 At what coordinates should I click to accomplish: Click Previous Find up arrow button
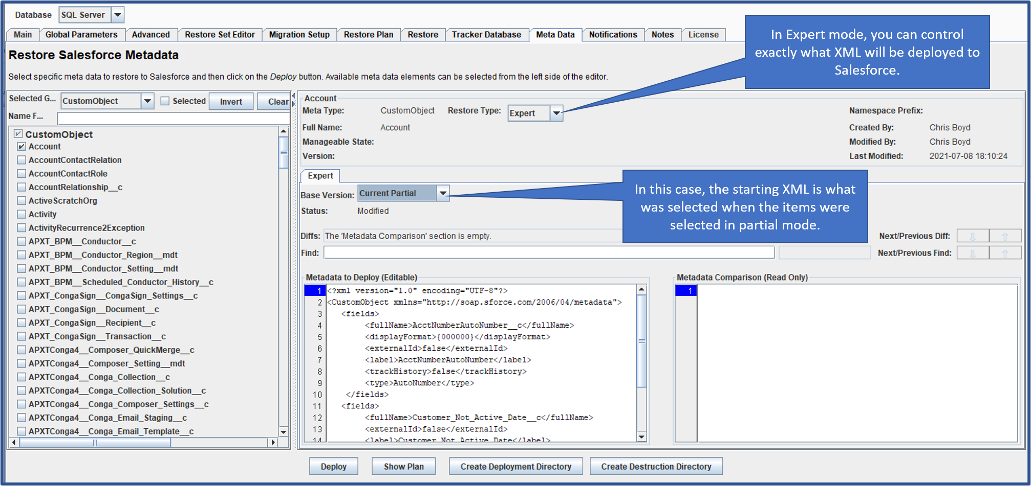[x=1005, y=253]
